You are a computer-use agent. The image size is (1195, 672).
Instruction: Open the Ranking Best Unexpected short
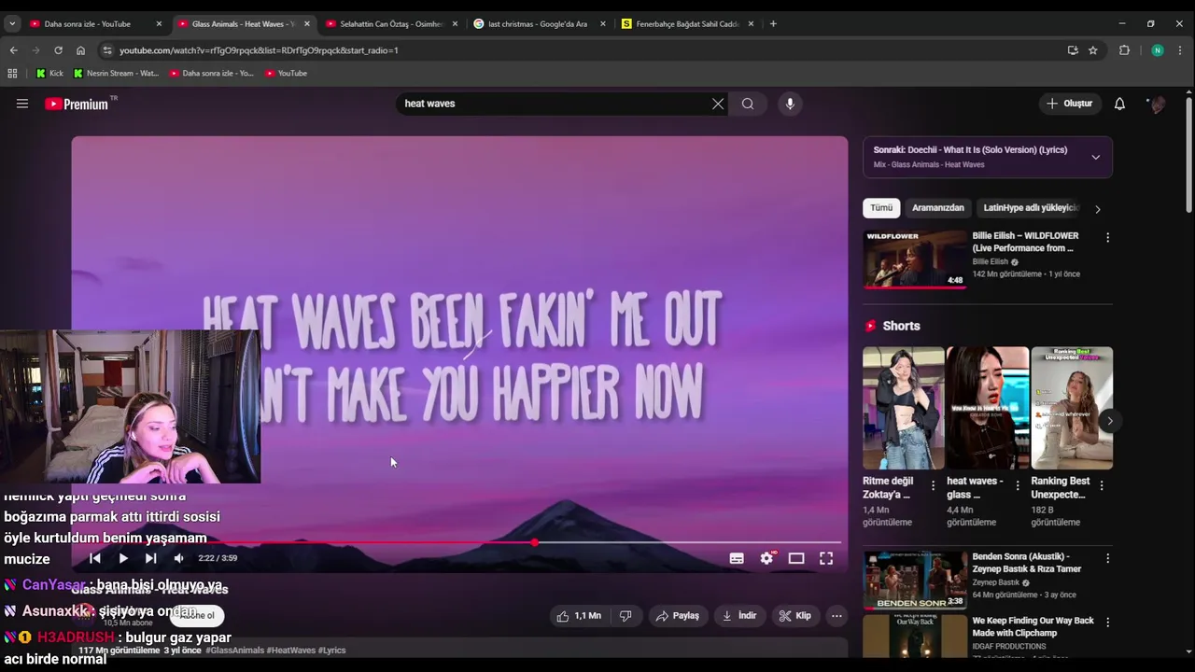1072,408
